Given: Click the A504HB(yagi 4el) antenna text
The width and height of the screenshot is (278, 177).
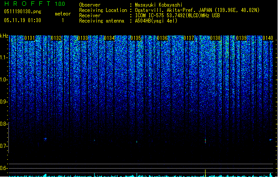Looking at the screenshot, I should tap(156, 21).
